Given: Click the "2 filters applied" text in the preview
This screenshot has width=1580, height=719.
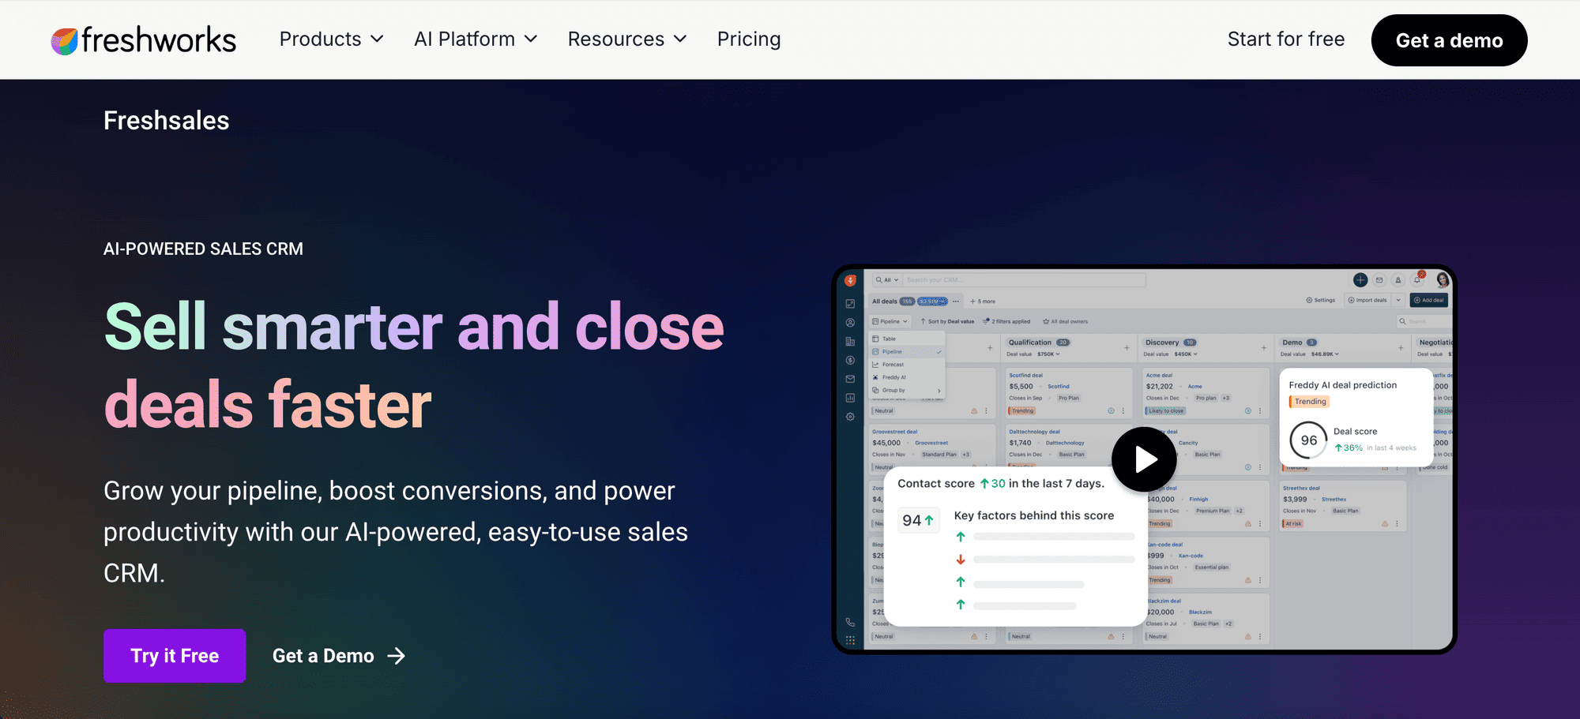Looking at the screenshot, I should (1010, 321).
